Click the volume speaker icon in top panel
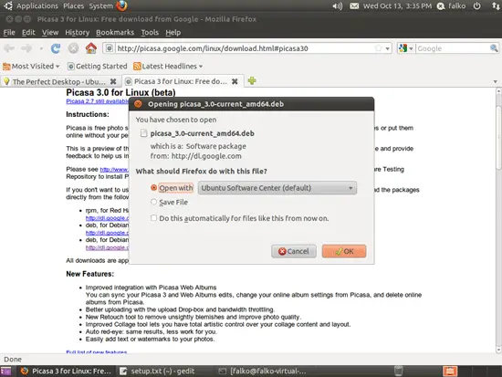502x377 pixels. [x=338, y=5]
